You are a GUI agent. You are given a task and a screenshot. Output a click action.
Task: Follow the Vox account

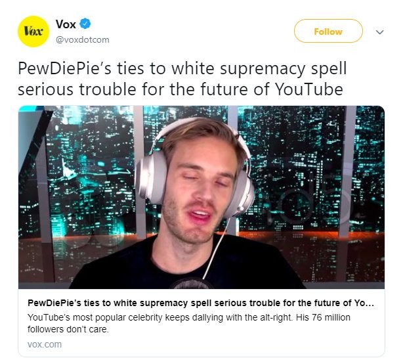(x=328, y=31)
